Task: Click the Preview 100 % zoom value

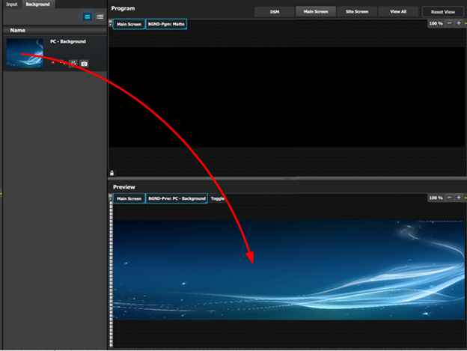Action: pos(436,198)
